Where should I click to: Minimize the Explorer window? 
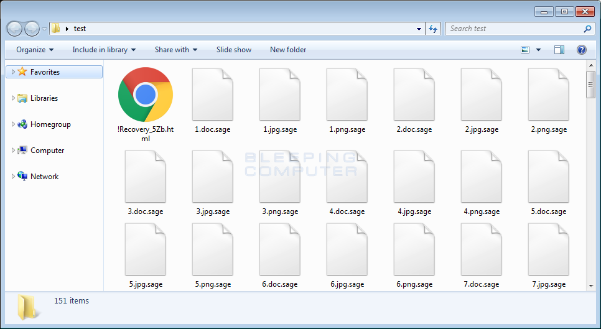click(x=544, y=11)
